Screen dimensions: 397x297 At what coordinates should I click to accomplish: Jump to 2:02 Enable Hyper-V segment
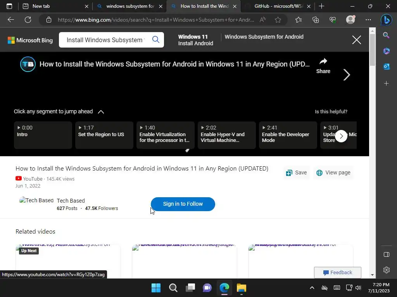click(227, 135)
